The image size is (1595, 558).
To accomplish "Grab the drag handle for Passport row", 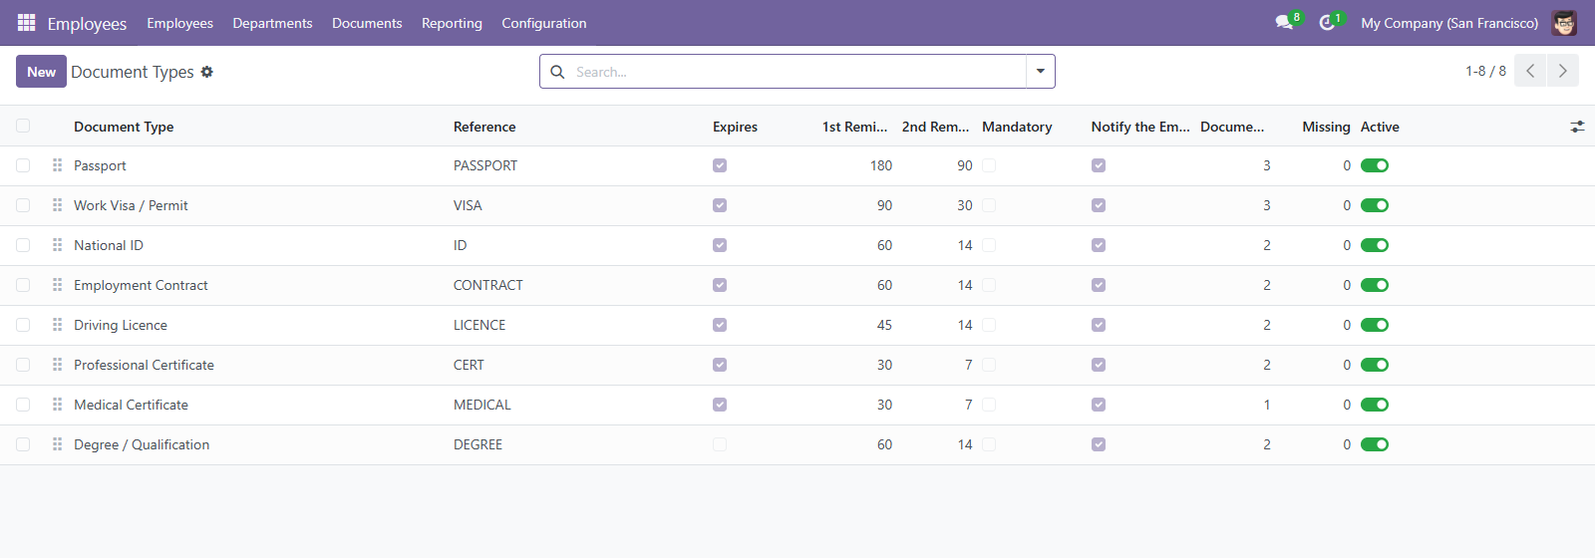I will (x=58, y=165).
